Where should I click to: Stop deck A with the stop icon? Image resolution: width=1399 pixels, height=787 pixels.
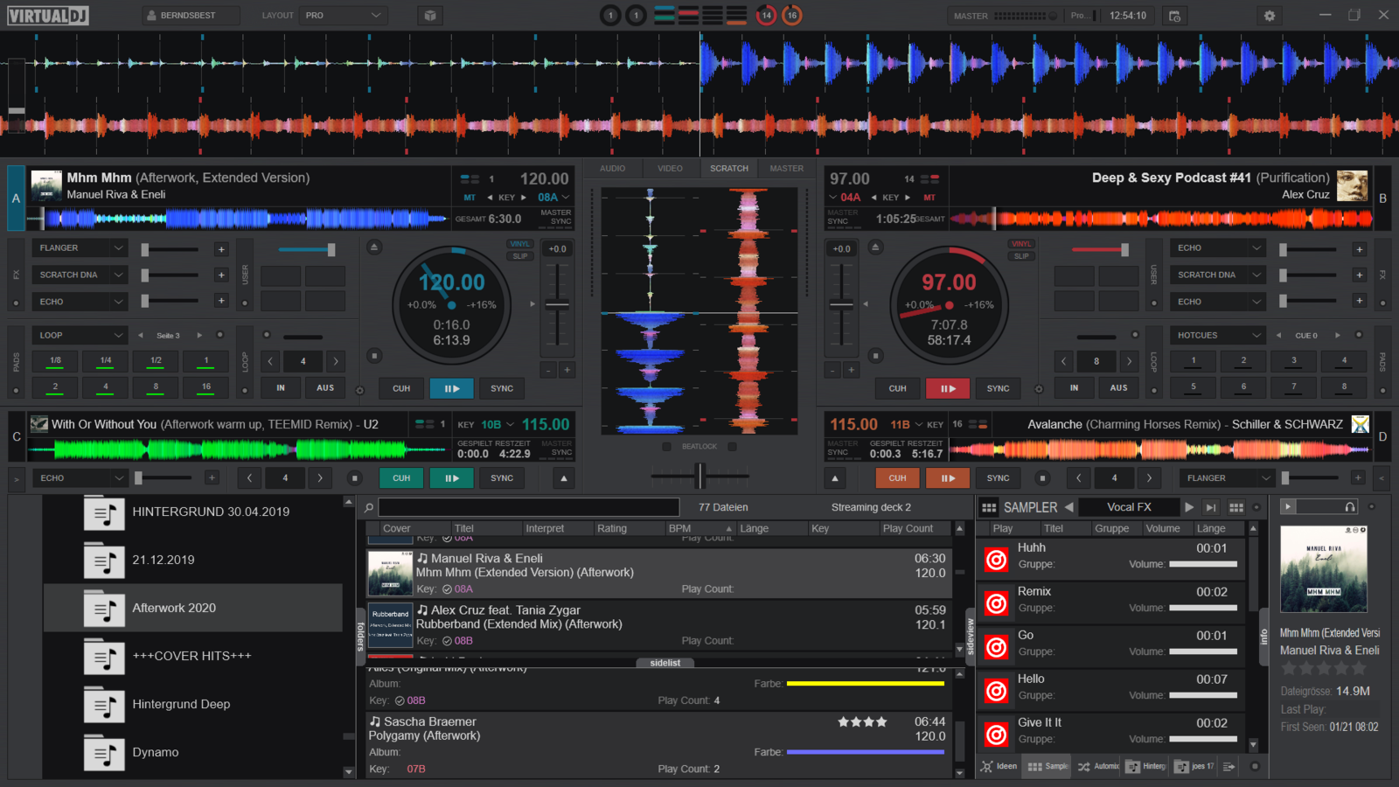coord(374,356)
